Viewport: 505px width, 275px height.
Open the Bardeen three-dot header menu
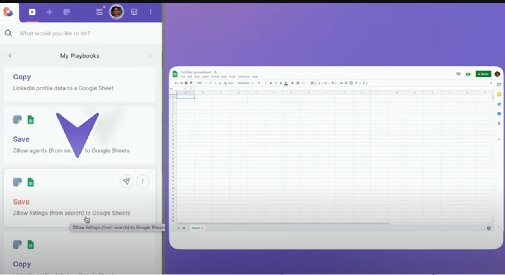tap(151, 12)
